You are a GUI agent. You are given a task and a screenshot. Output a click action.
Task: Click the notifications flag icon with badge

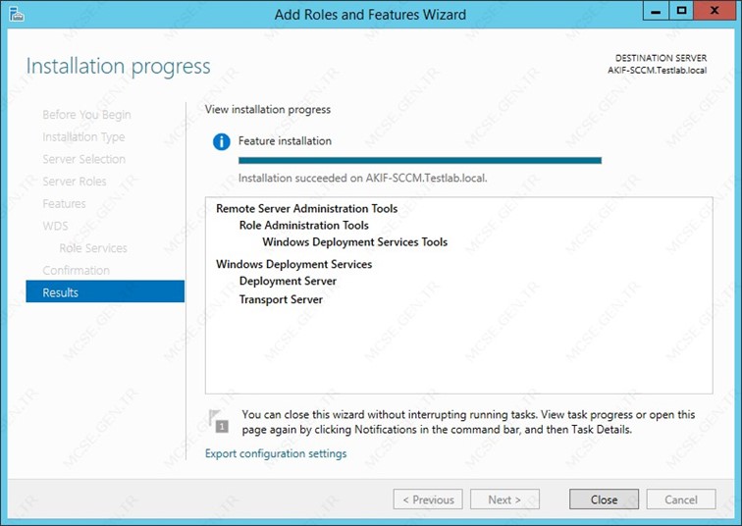[x=219, y=421]
